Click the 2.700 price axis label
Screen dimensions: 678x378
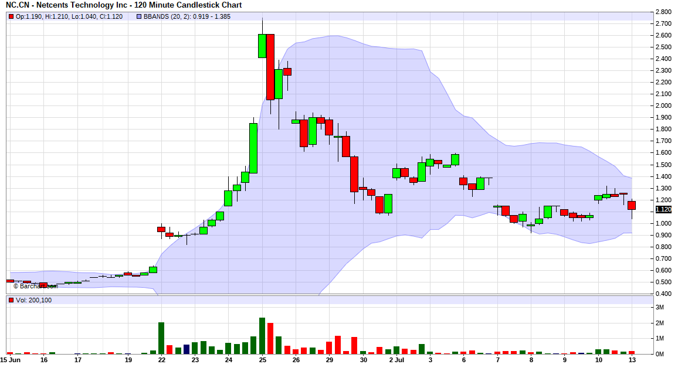click(663, 23)
